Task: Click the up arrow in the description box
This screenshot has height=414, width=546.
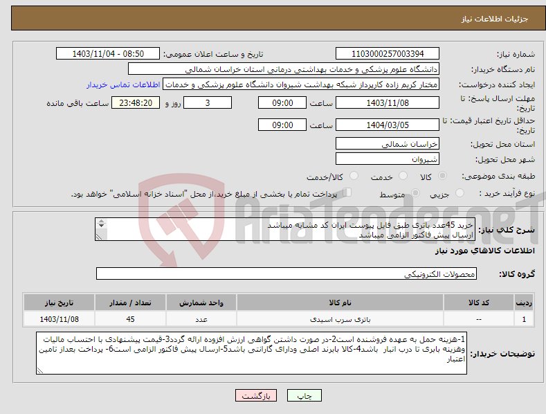Action: pos(101,221)
